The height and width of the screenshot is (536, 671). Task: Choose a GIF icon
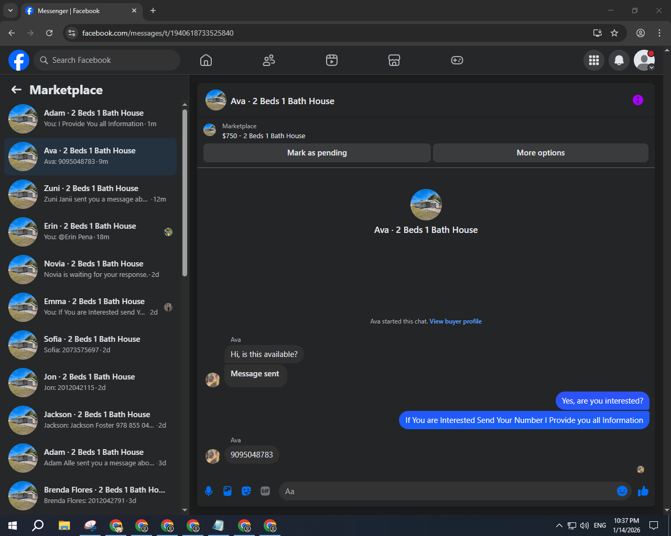point(265,491)
